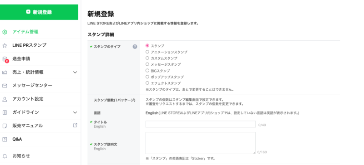Image resolution: width=364 pixels, height=165 pixels.
Task: Click the 0/40 character counter
Action: (x=262, y=125)
